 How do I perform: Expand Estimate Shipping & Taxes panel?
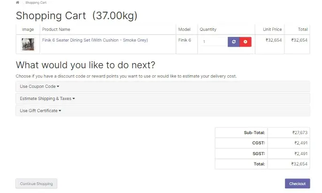click(47, 99)
